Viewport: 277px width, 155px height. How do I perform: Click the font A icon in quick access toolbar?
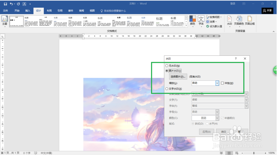click(x=24, y=4)
